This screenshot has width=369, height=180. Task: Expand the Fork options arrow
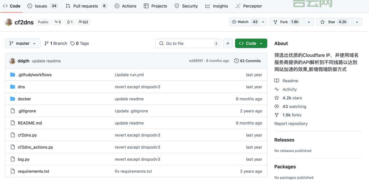[x=309, y=22]
